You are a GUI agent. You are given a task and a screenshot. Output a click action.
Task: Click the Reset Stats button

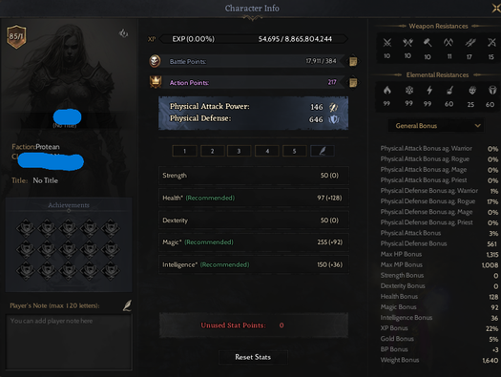click(x=253, y=357)
